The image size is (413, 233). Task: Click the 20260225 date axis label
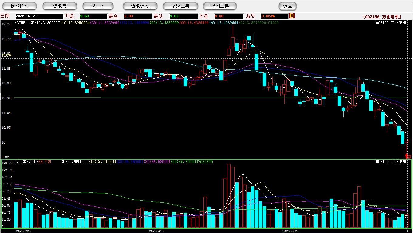(23, 231)
